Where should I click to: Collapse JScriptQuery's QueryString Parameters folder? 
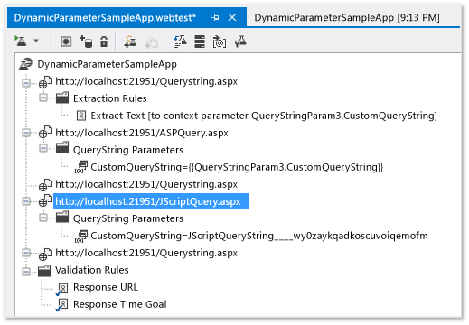coord(43,218)
